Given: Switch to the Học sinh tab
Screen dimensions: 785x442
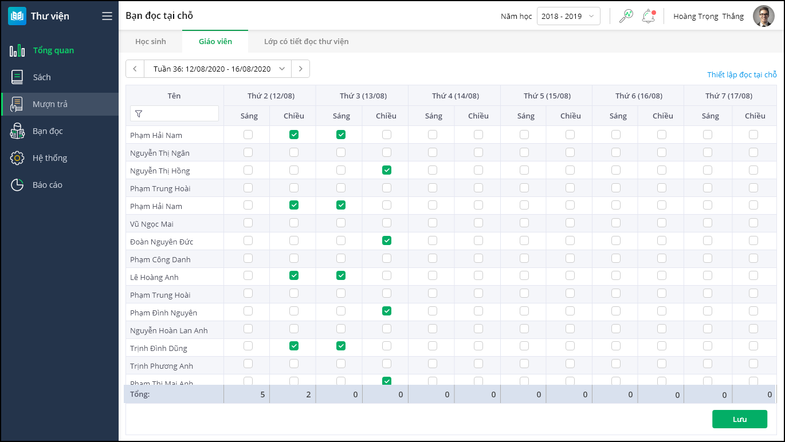Looking at the screenshot, I should click(x=151, y=41).
